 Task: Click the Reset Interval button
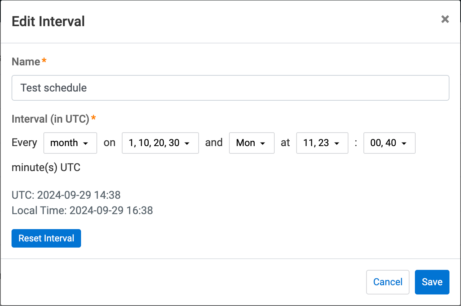coord(46,238)
